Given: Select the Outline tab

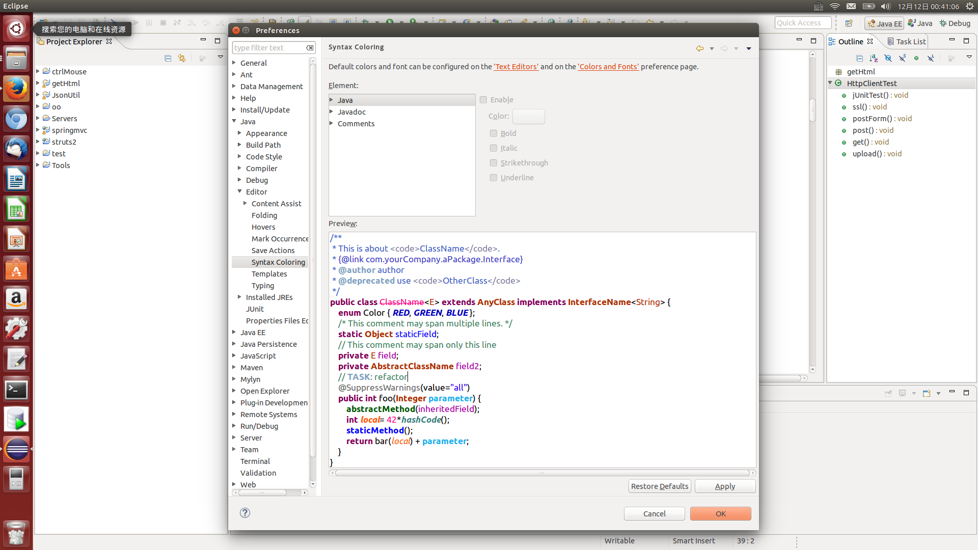Looking at the screenshot, I should tap(851, 42).
